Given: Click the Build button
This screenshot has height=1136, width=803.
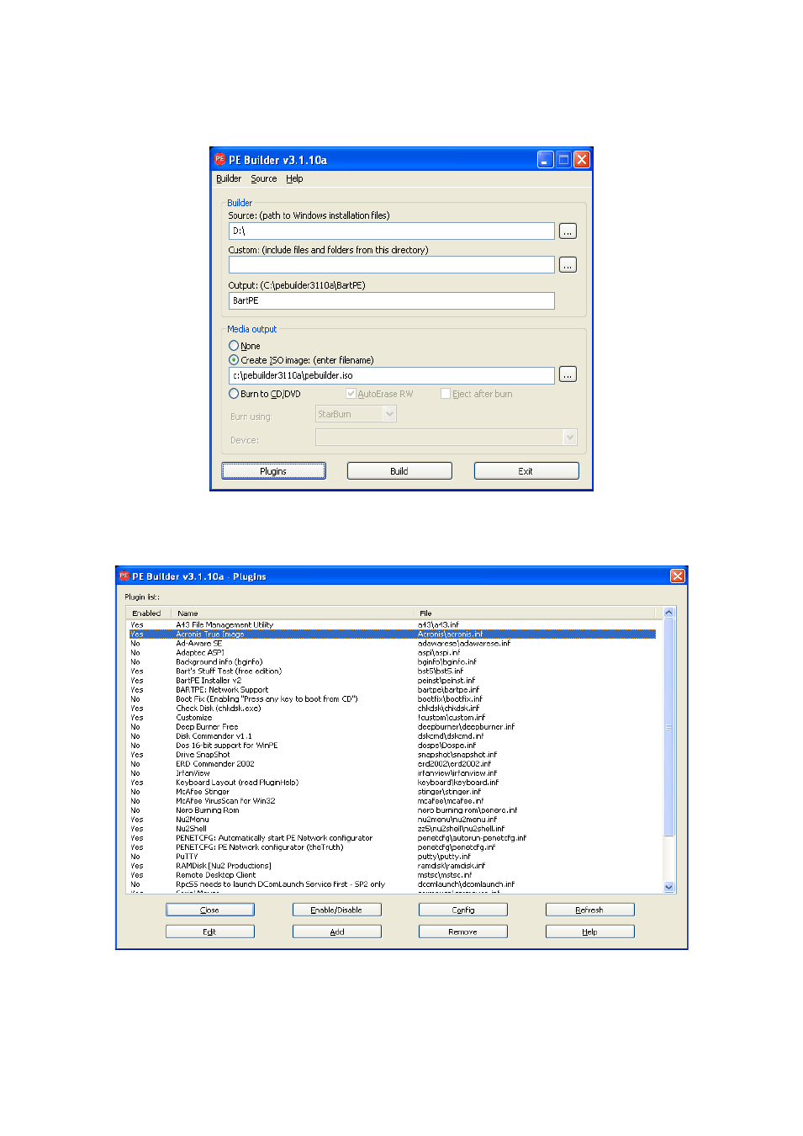Looking at the screenshot, I should 399,471.
